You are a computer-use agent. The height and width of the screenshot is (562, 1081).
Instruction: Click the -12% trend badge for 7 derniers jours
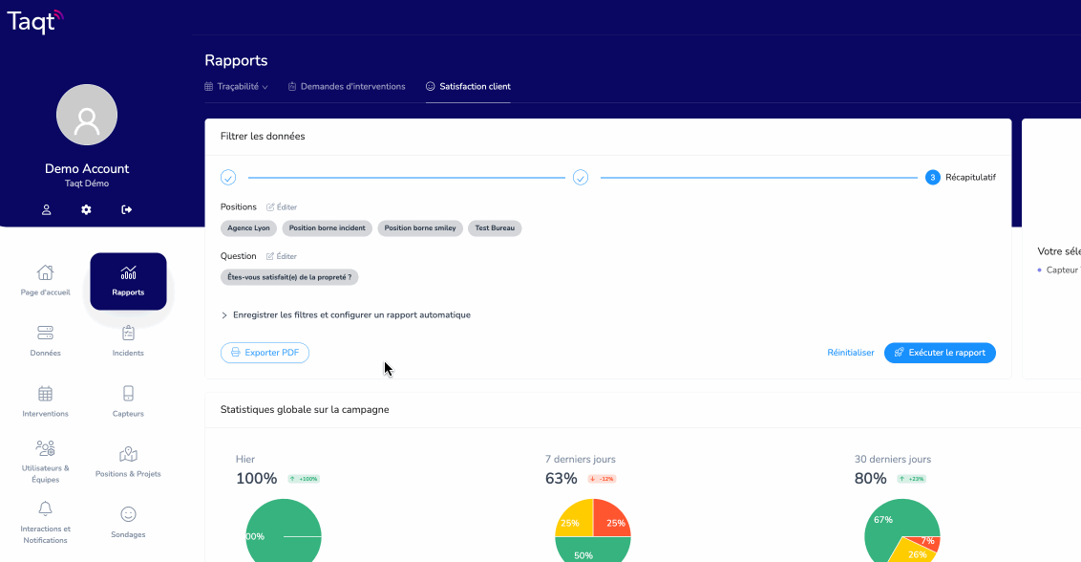click(602, 479)
